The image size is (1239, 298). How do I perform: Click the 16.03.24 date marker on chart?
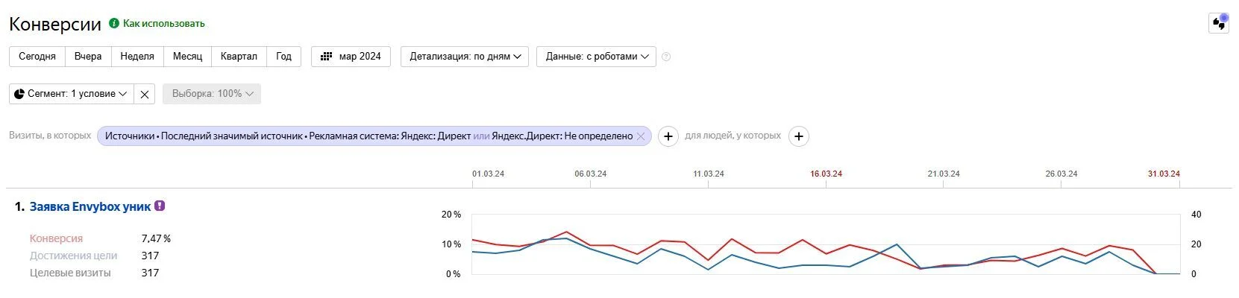tap(826, 174)
